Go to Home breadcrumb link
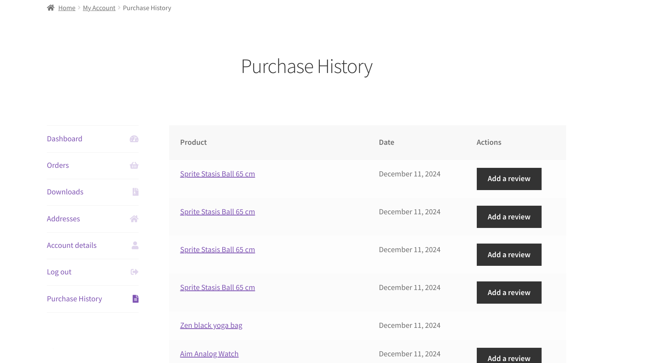 point(67,8)
